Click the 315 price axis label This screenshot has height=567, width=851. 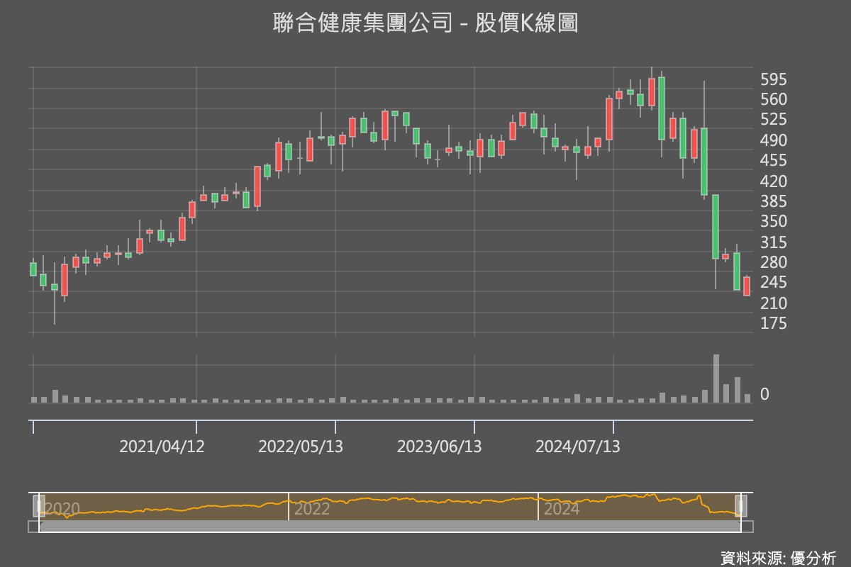[x=774, y=242]
